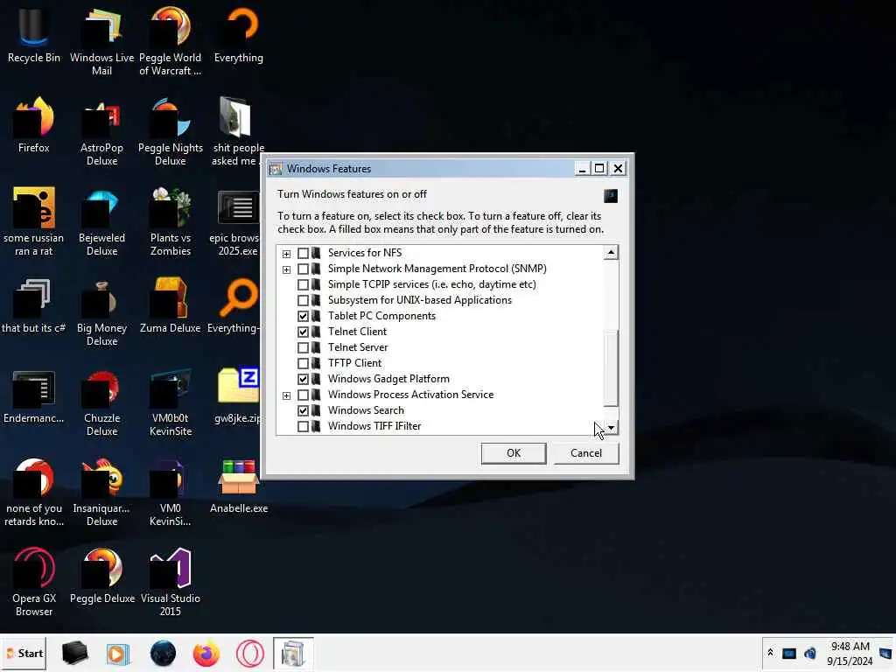Open the Start menu
Screen dimensions: 896x672
coord(24,653)
